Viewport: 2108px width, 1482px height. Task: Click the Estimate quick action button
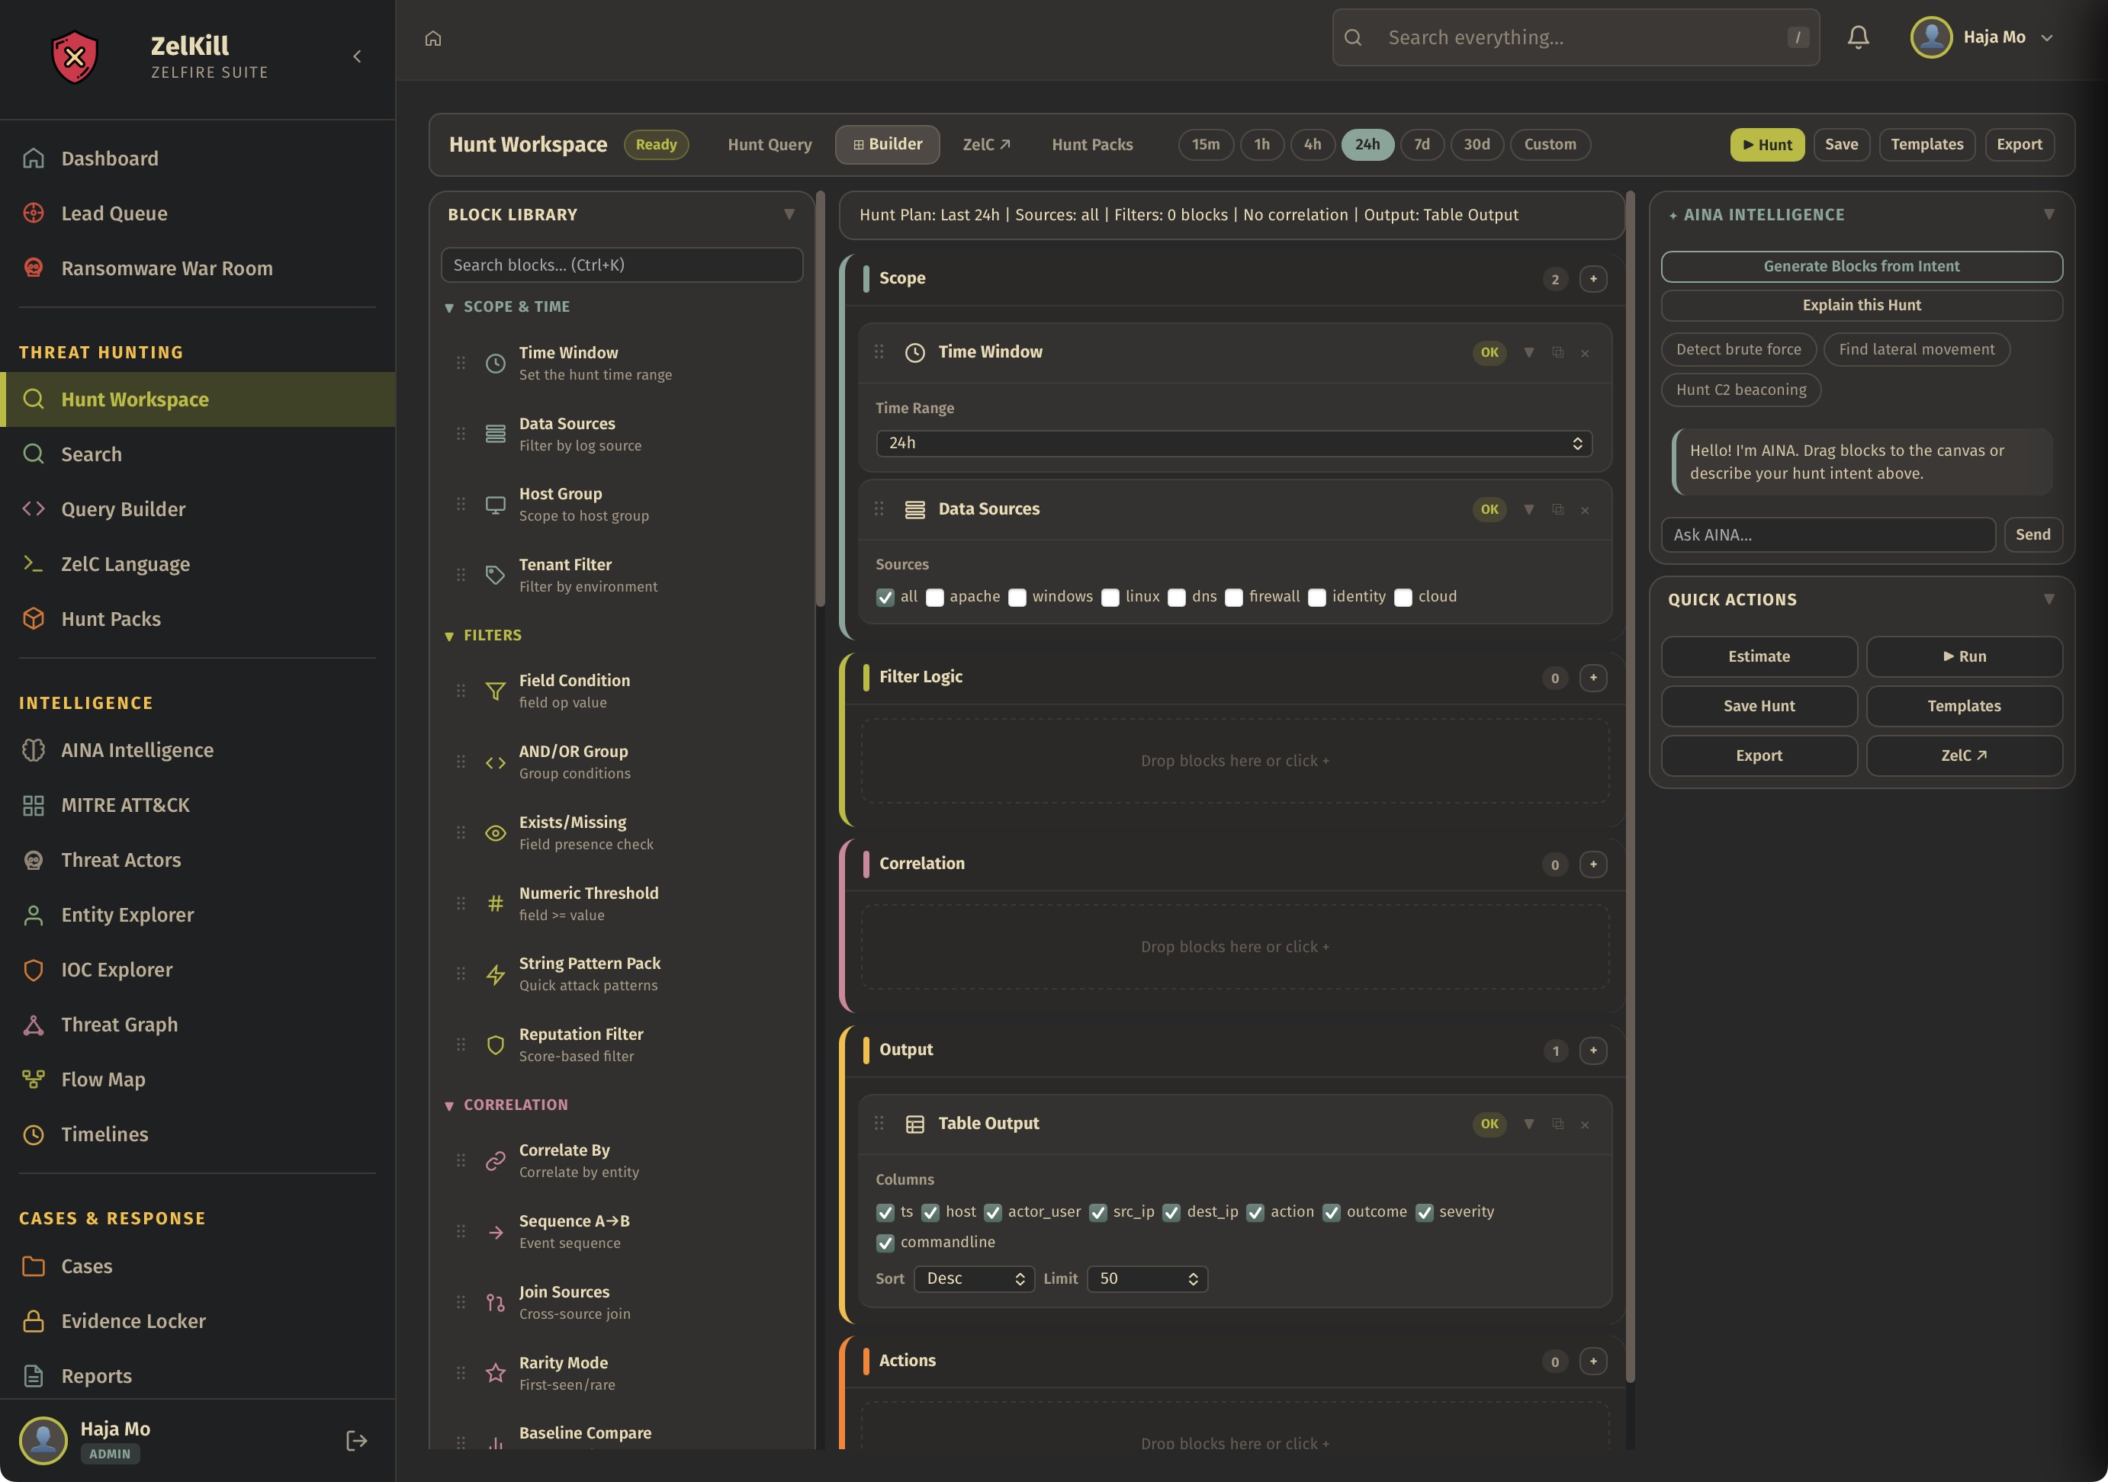pos(1758,656)
